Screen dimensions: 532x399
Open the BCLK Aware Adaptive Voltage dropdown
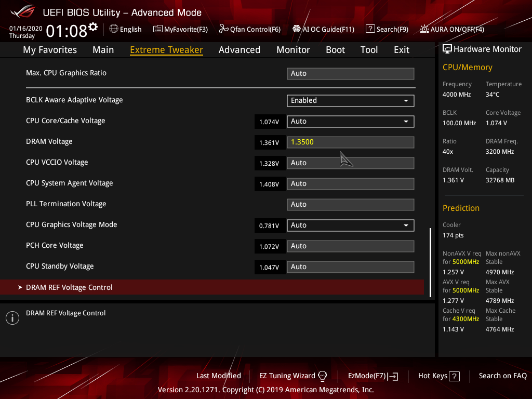point(351,100)
